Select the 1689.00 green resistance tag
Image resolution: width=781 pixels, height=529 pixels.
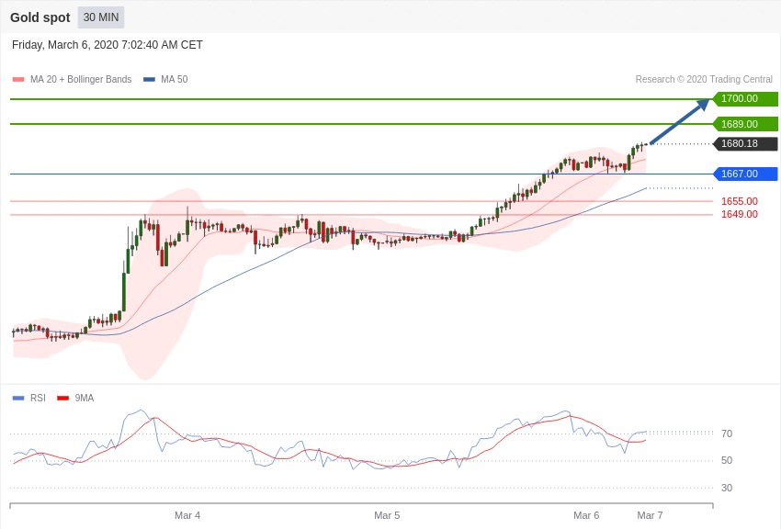coord(745,124)
